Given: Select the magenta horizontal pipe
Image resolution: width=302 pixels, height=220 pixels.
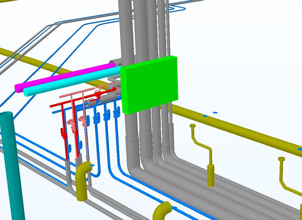Looking at the screenshot, I should coord(66,78).
